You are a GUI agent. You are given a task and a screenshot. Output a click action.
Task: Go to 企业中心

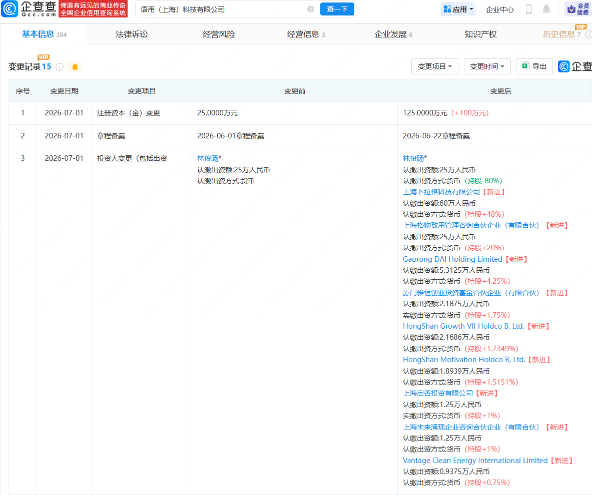499,9
